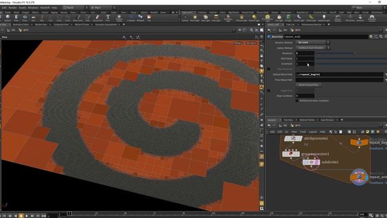Add a Geometry Light from the shelf

(228, 18)
